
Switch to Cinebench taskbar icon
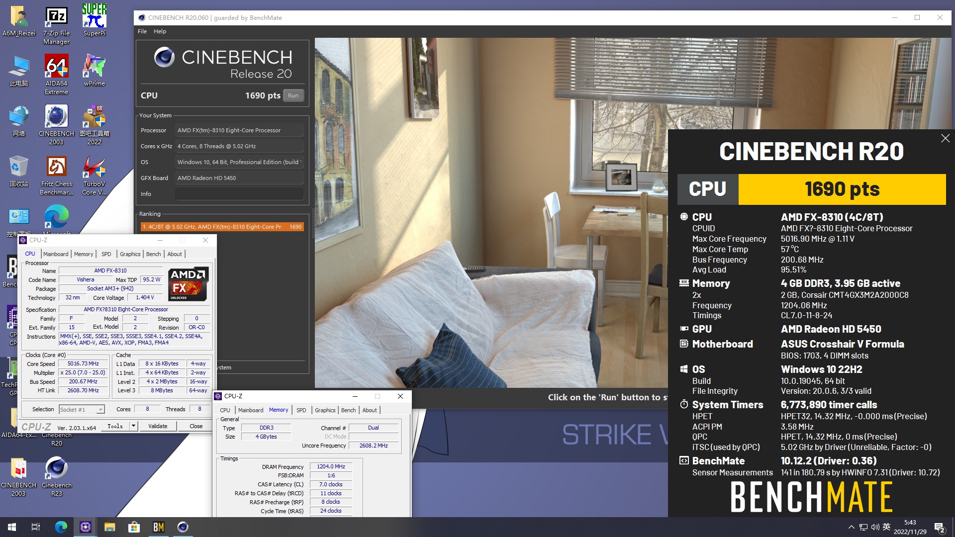(183, 527)
